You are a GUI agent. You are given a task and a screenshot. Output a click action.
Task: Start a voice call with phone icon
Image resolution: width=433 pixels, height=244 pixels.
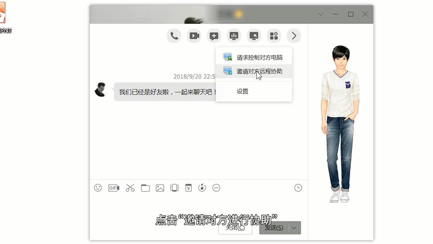174,36
